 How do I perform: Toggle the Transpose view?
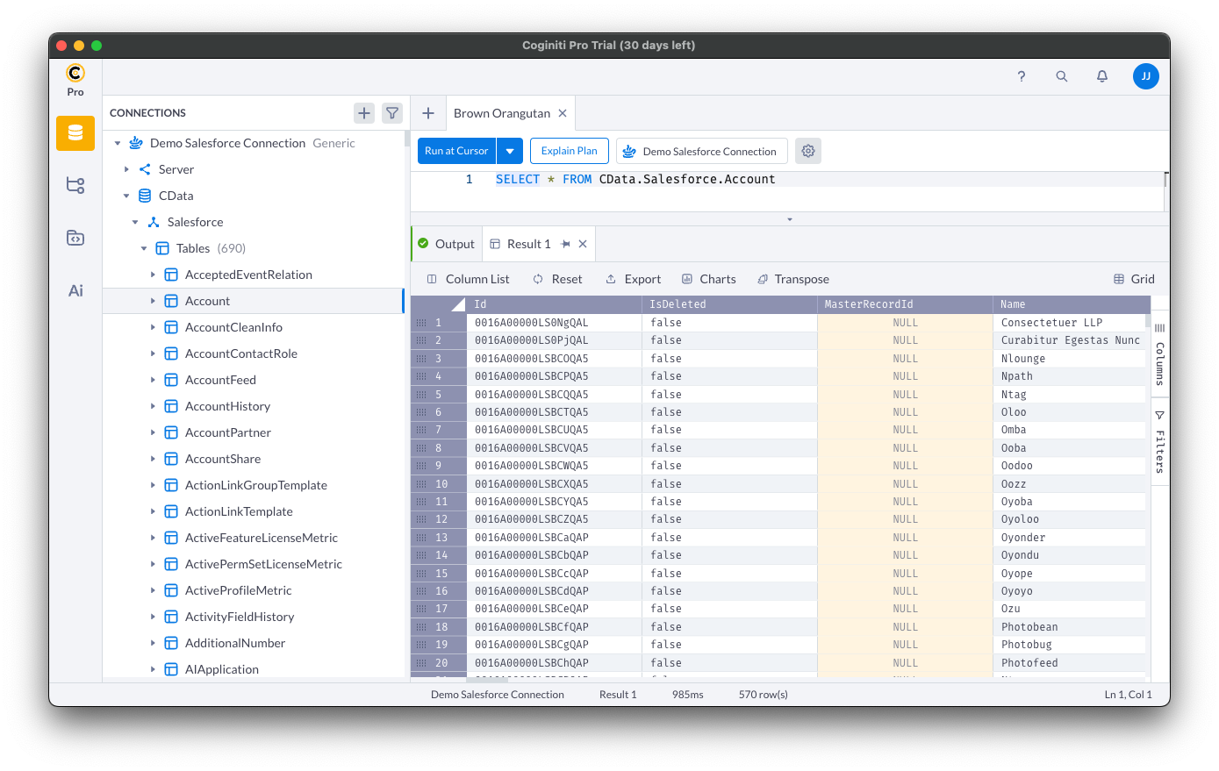(793, 279)
